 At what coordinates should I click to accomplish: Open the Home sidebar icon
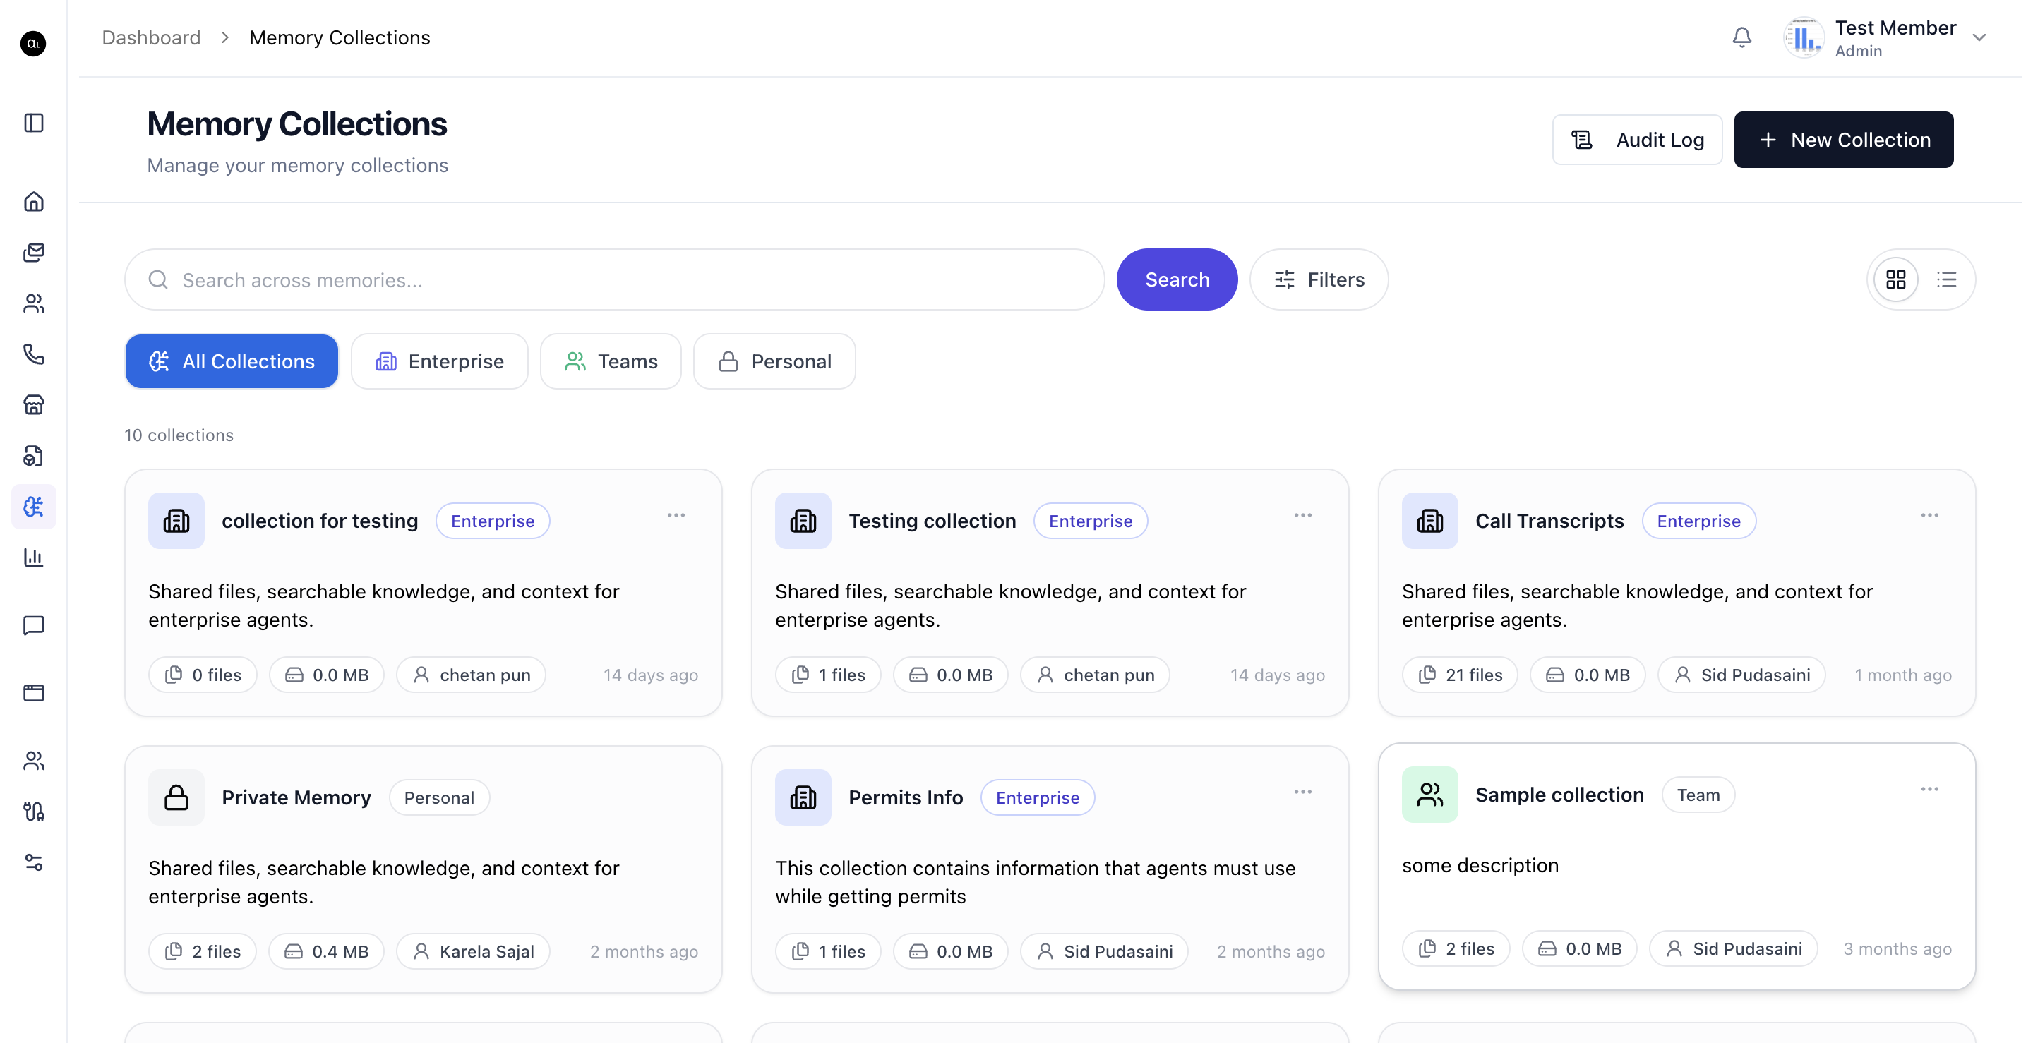coord(33,202)
